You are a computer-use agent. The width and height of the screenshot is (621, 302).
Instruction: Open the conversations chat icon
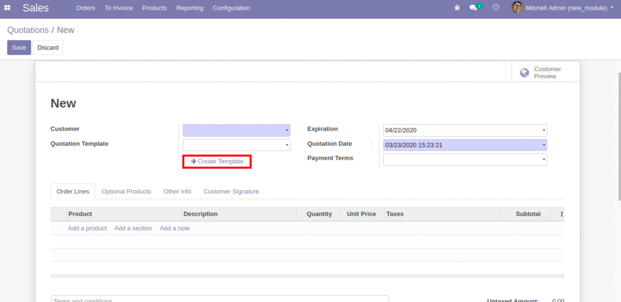point(473,8)
